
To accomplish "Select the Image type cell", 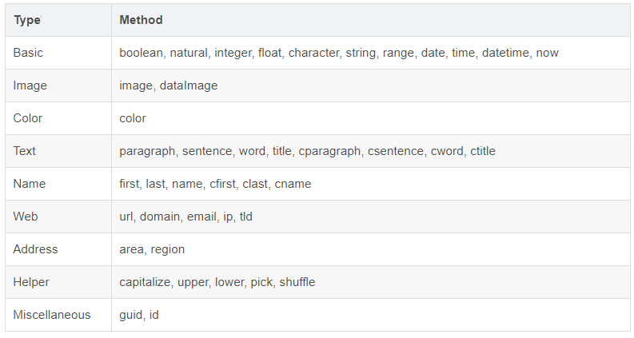I will (x=30, y=85).
